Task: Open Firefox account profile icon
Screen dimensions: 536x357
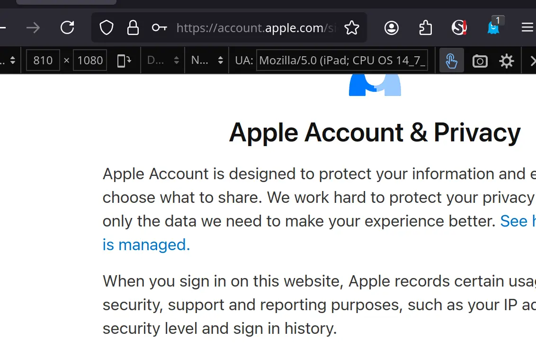Action: point(392,27)
